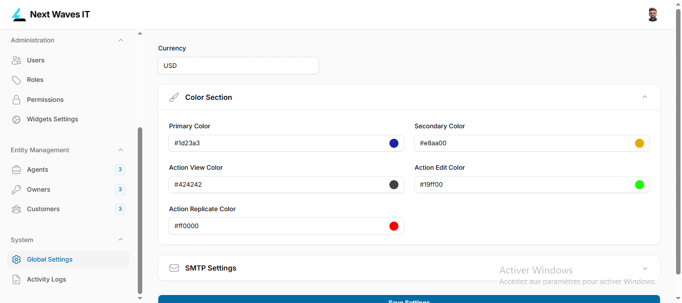Open the Action Edit Color green swatch
682x303 pixels.
640,185
